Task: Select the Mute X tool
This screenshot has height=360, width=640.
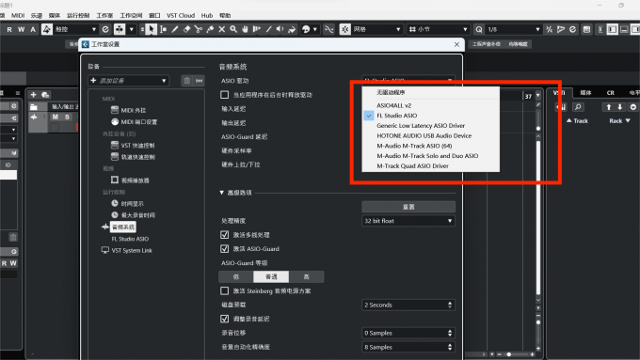Action: 221,29
